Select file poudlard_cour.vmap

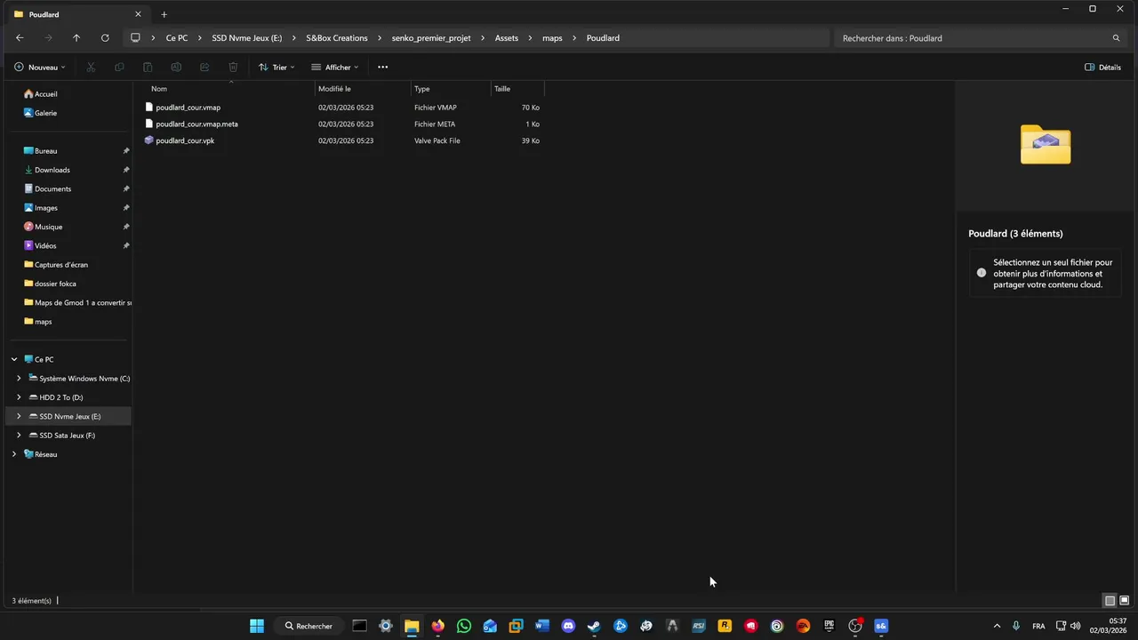pos(188,108)
